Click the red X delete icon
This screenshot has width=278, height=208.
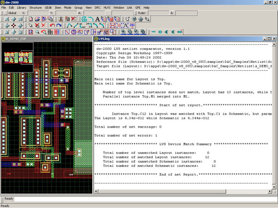44,25
